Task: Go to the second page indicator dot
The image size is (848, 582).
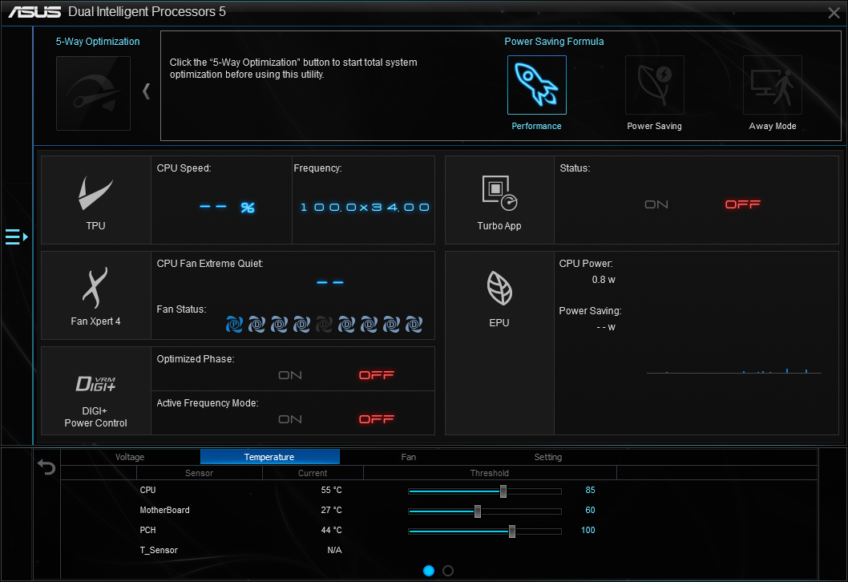Action: pyautogui.click(x=448, y=571)
